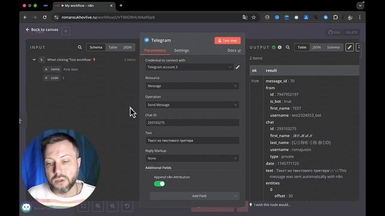
Task: Go back in browser history
Action: point(25,17)
